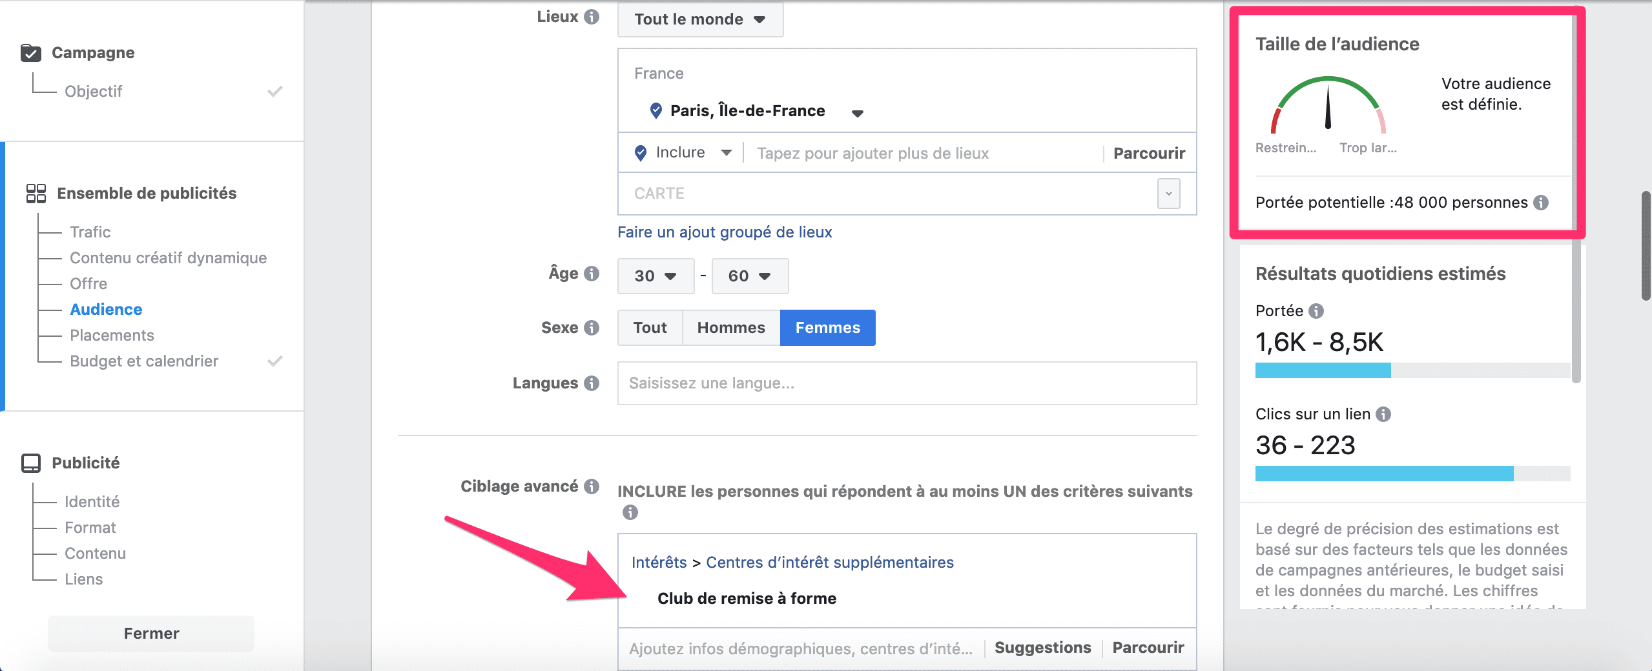Open the Ciblage avancé info tooltip

coord(592,486)
